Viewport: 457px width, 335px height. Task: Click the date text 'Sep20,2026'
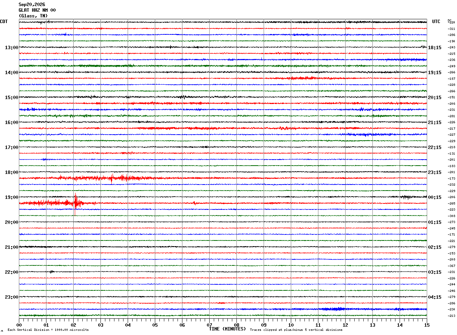tap(32, 5)
